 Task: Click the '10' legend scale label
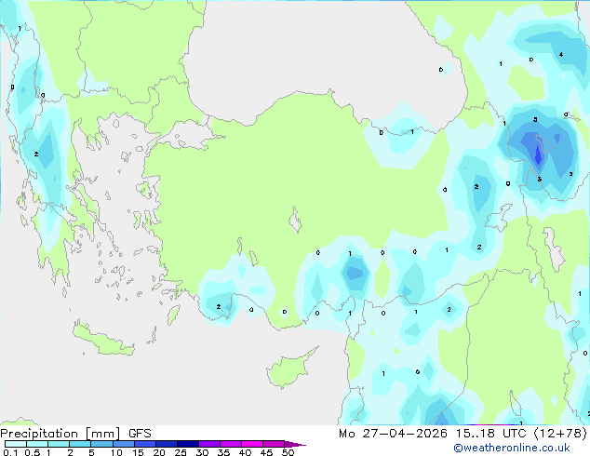pyautogui.click(x=116, y=452)
